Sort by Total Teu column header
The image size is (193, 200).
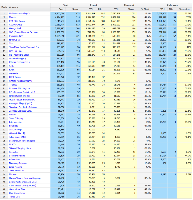[x=58, y=9]
